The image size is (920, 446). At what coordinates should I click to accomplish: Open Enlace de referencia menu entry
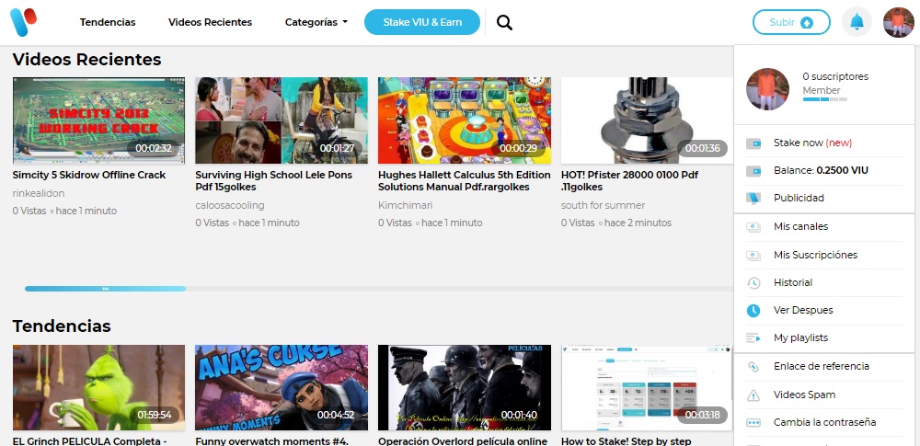(823, 366)
